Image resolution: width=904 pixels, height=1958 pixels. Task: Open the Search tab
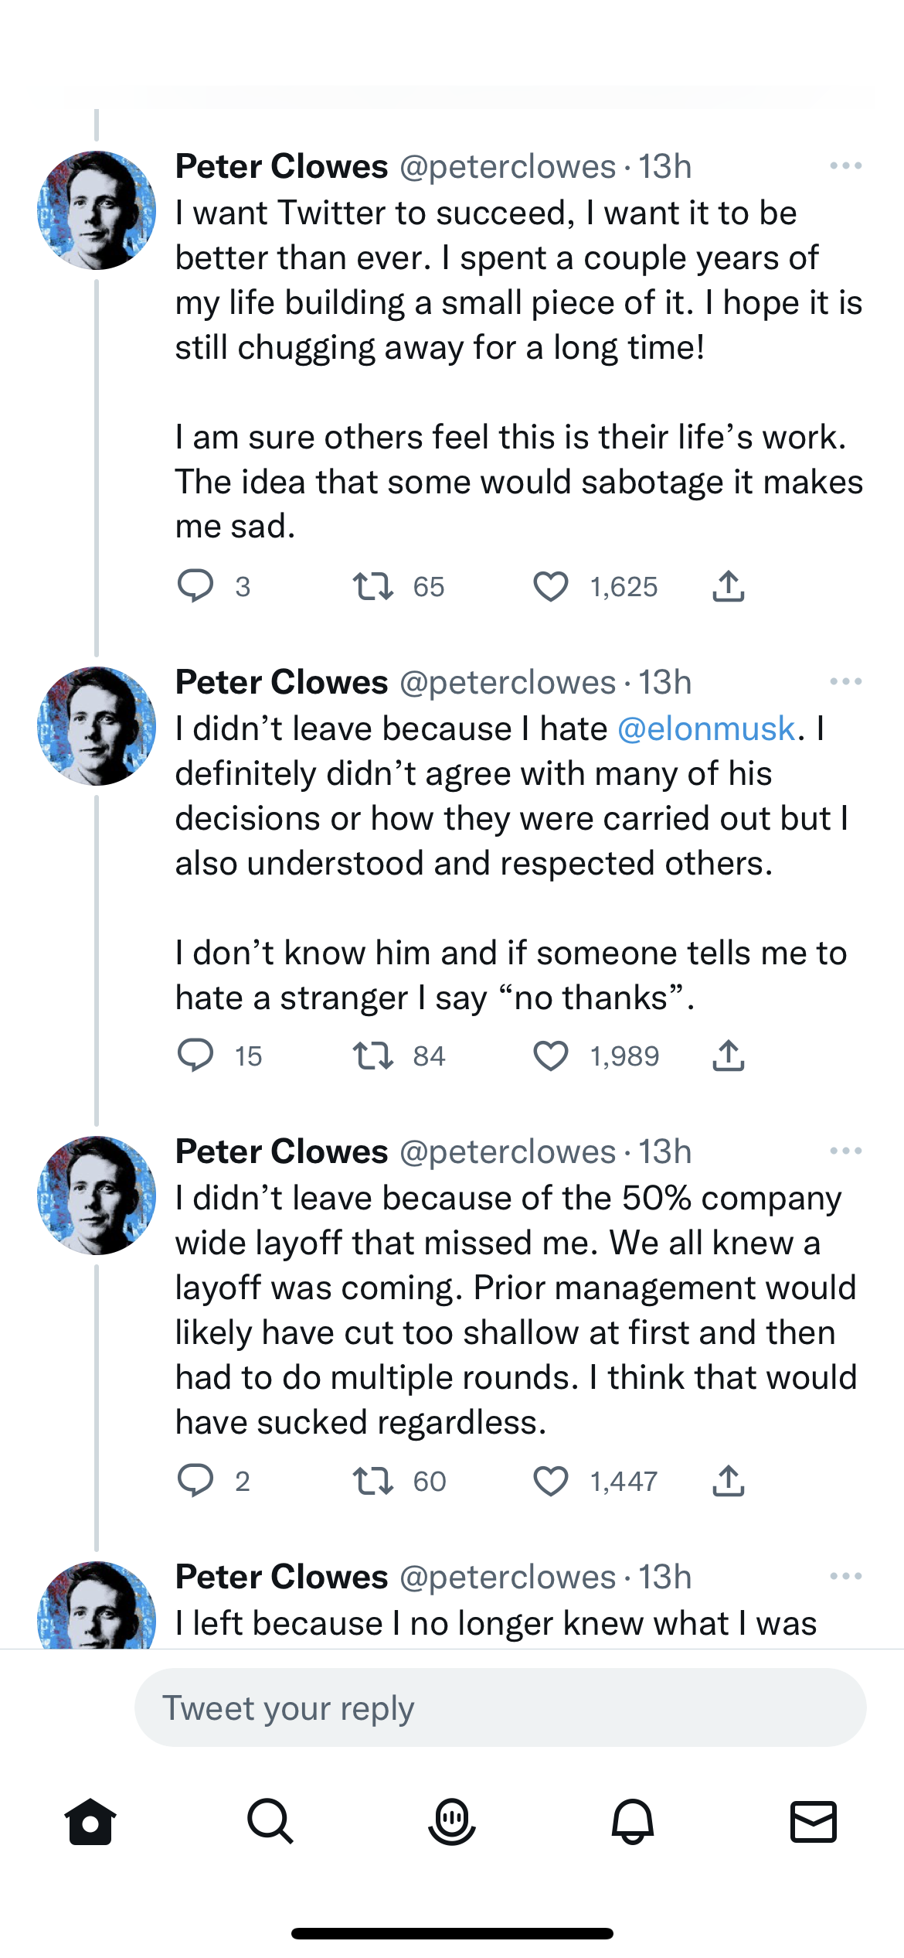point(270,1822)
